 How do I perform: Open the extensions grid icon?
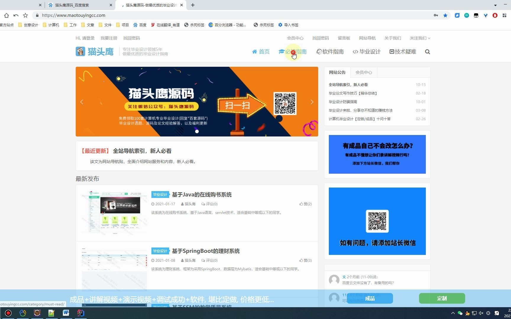point(504,15)
